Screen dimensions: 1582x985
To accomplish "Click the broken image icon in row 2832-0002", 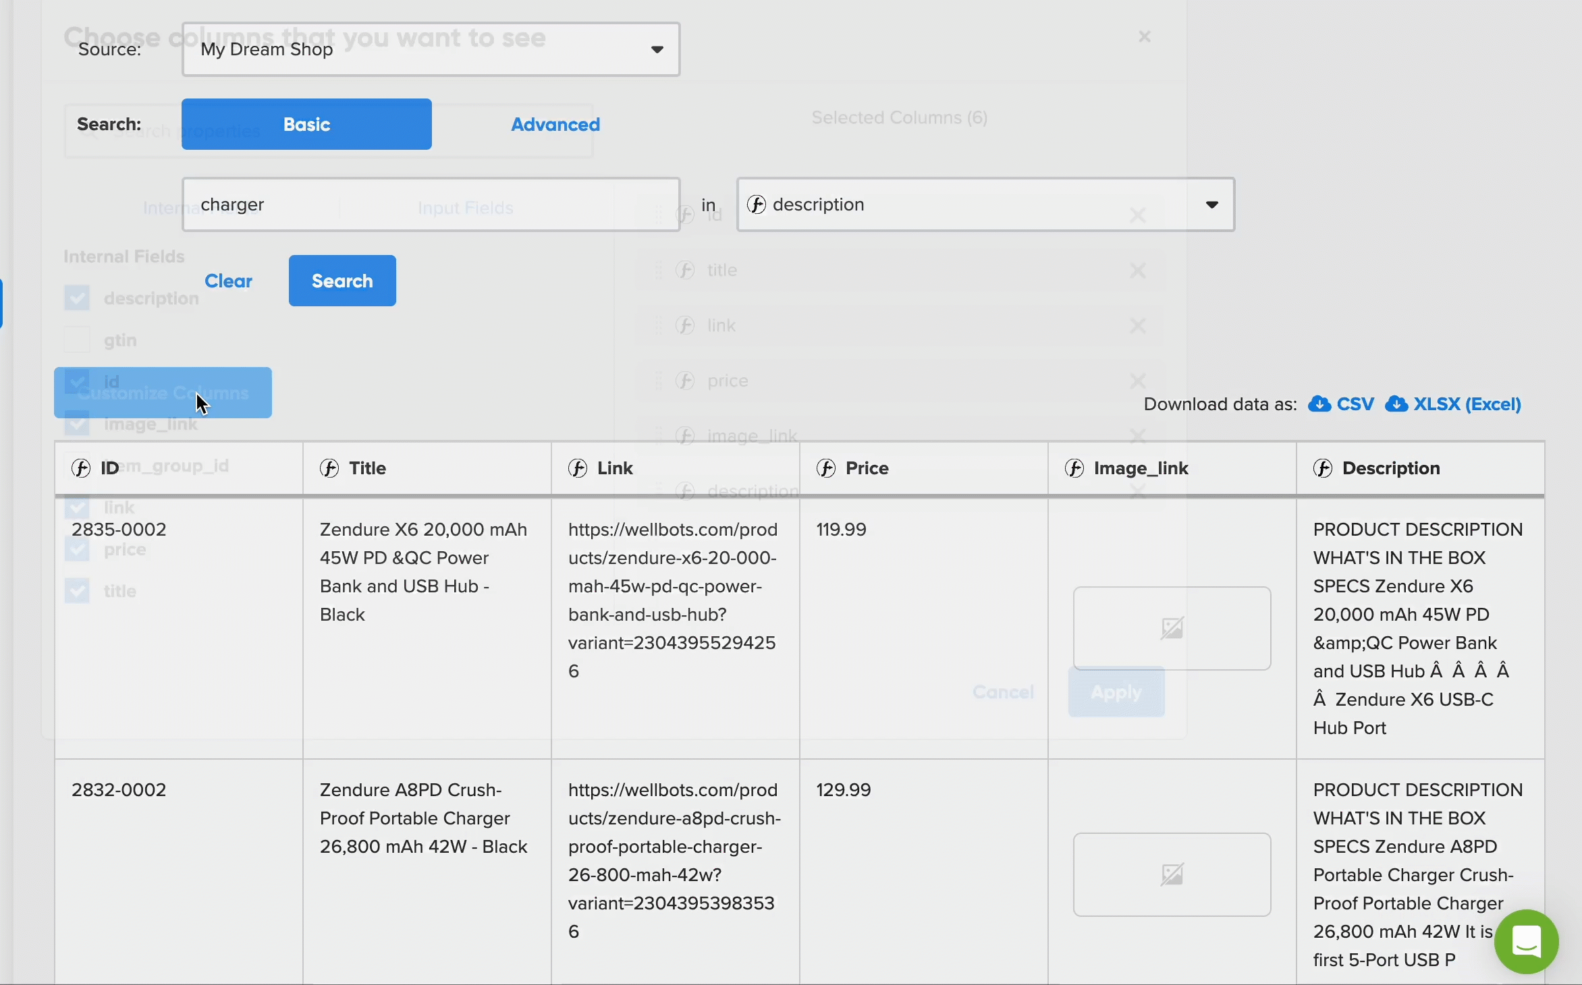I will click(x=1172, y=874).
